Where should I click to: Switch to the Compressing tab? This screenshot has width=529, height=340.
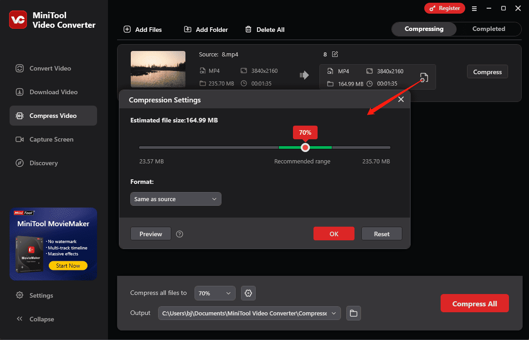[x=424, y=29]
